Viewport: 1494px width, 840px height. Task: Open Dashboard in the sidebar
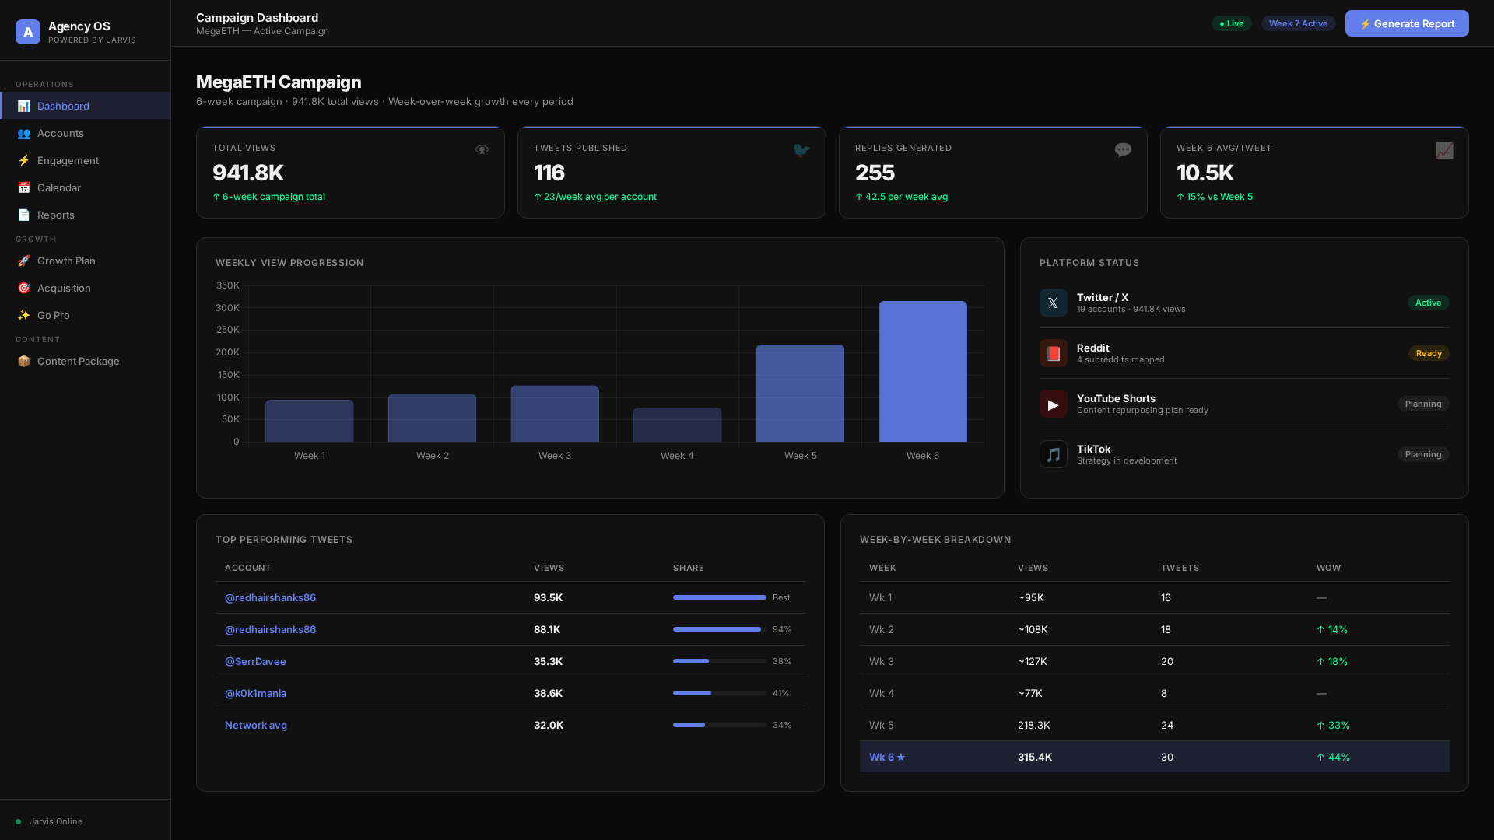86,106
